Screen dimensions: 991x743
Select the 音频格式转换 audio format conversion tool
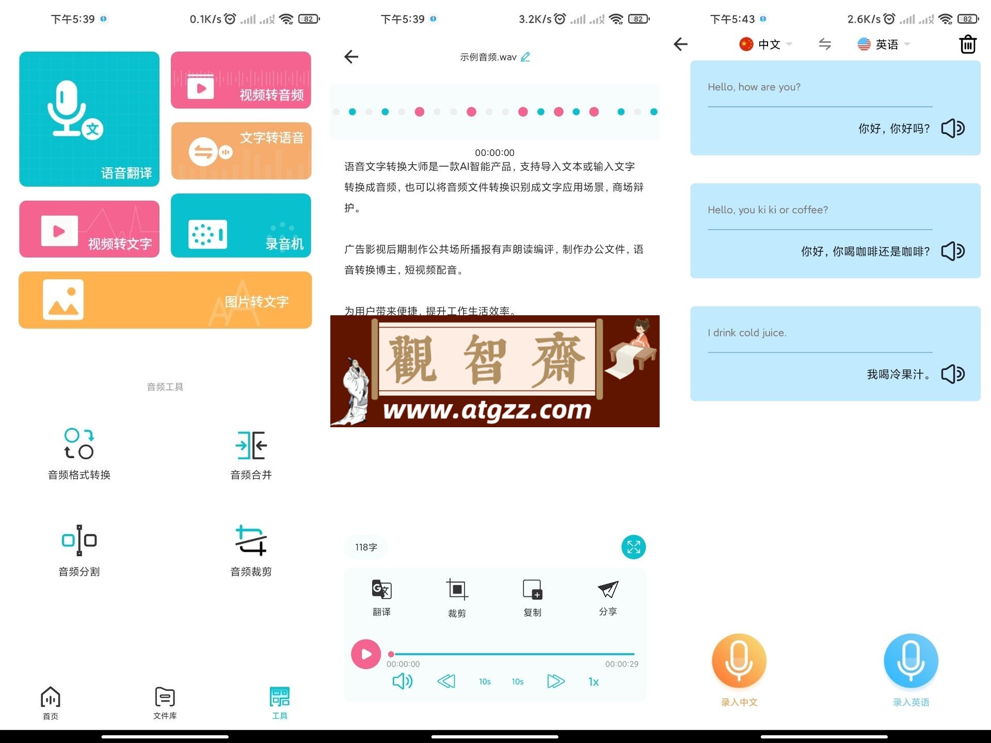79,454
